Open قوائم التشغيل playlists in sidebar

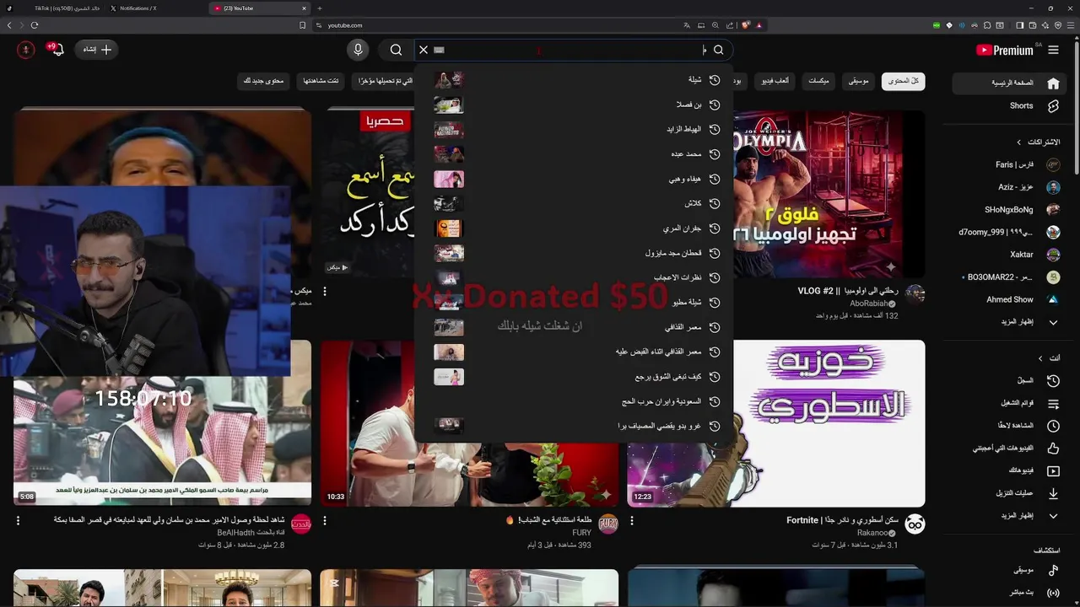click(x=1007, y=403)
